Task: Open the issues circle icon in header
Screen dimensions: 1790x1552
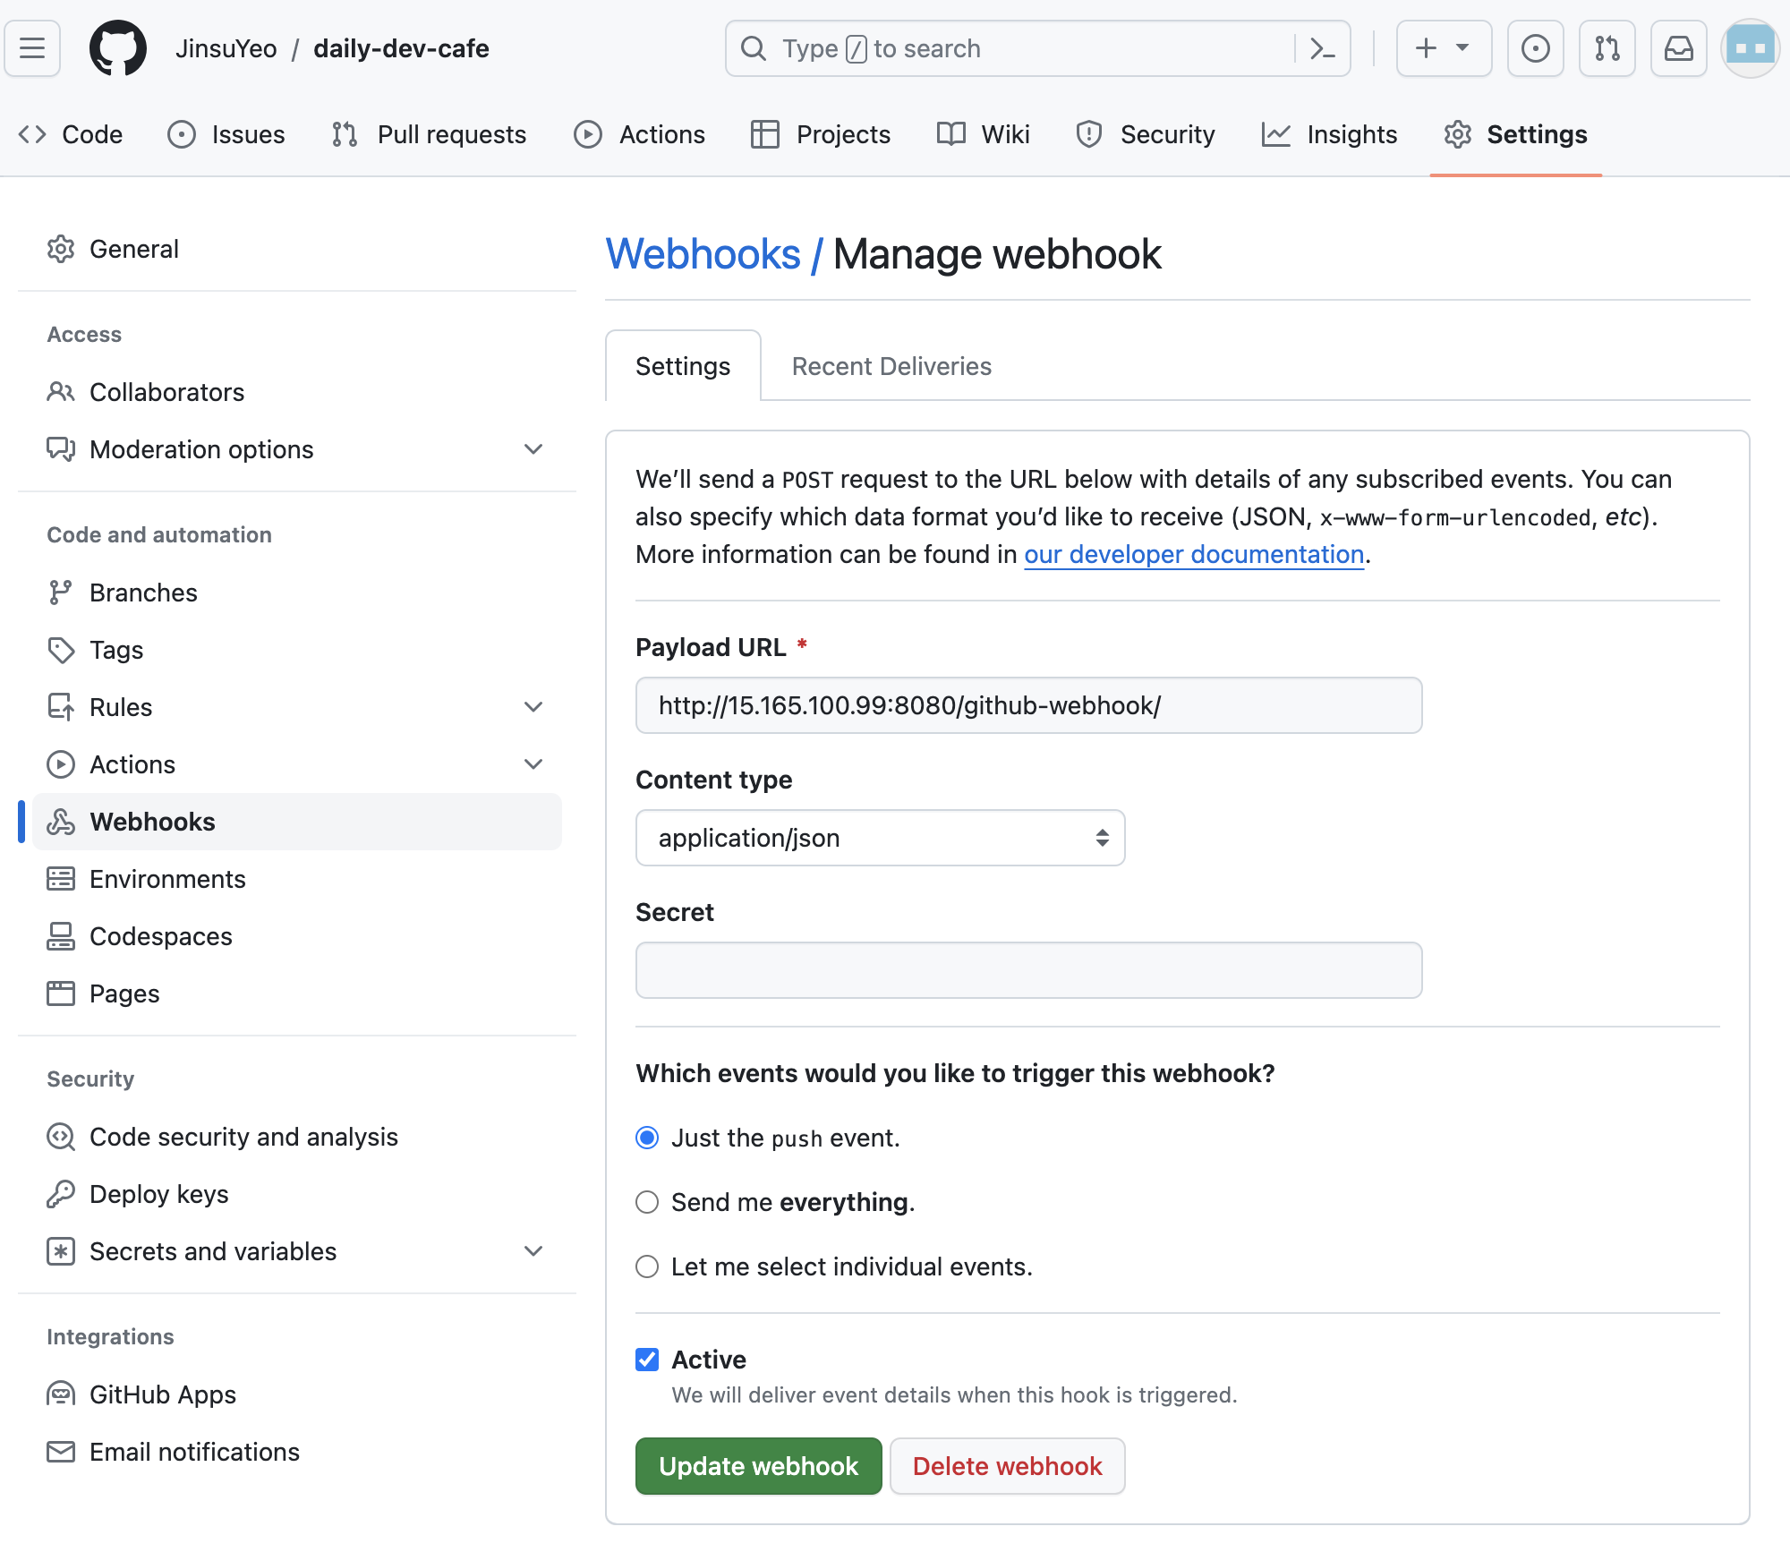Action: (x=1535, y=48)
